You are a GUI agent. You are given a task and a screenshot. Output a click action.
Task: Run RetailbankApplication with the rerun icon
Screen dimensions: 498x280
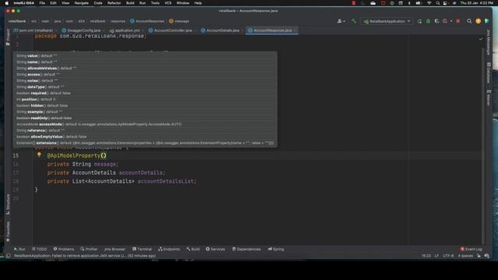coord(419,21)
